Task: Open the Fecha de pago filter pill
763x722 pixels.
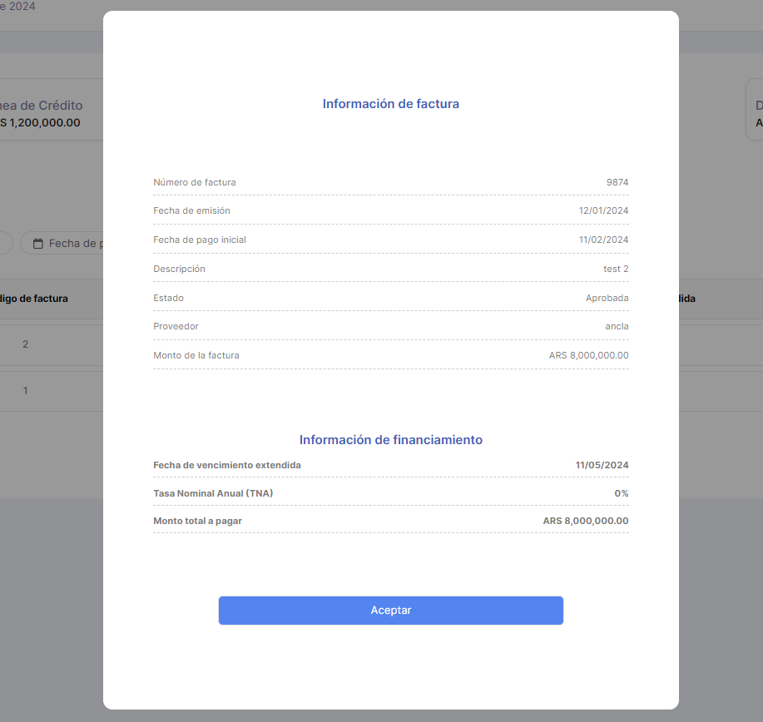Action: (73, 244)
